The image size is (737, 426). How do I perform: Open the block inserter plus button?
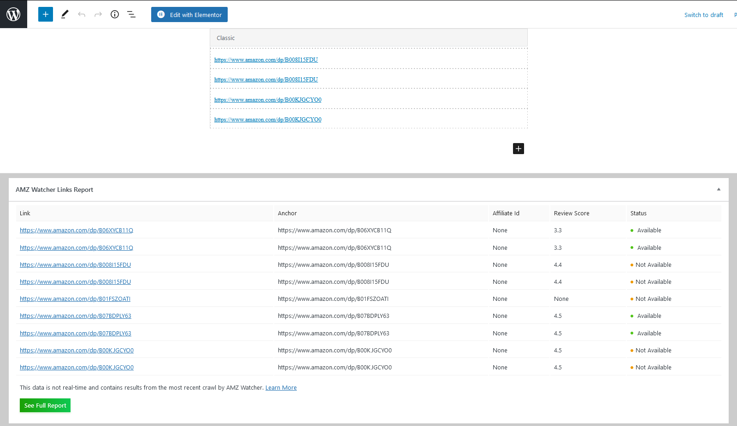46,14
